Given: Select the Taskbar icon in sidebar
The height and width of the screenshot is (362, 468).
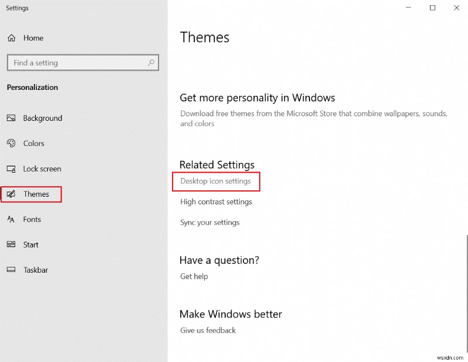Looking at the screenshot, I should point(12,270).
